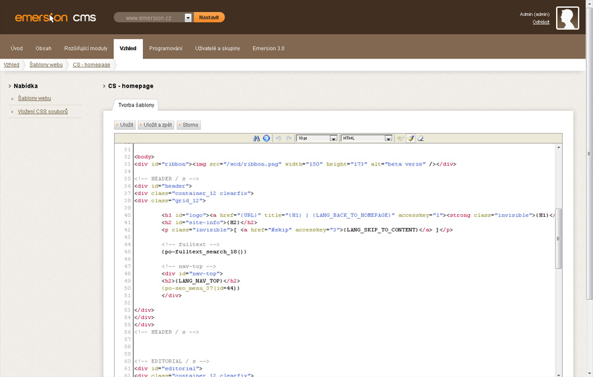
Task: Click the admin user avatar picture
Action: [x=567, y=18]
